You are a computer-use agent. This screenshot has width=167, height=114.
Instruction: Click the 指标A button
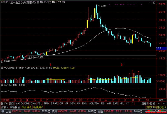[4, 103]
